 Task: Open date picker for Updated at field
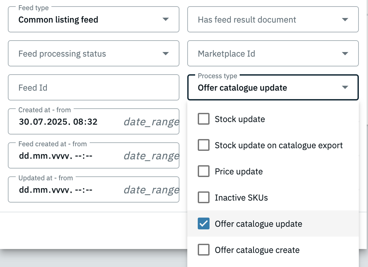(151, 190)
